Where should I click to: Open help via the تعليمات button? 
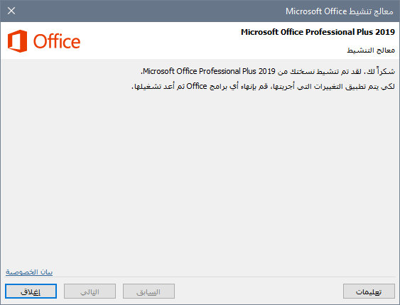coord(369,291)
